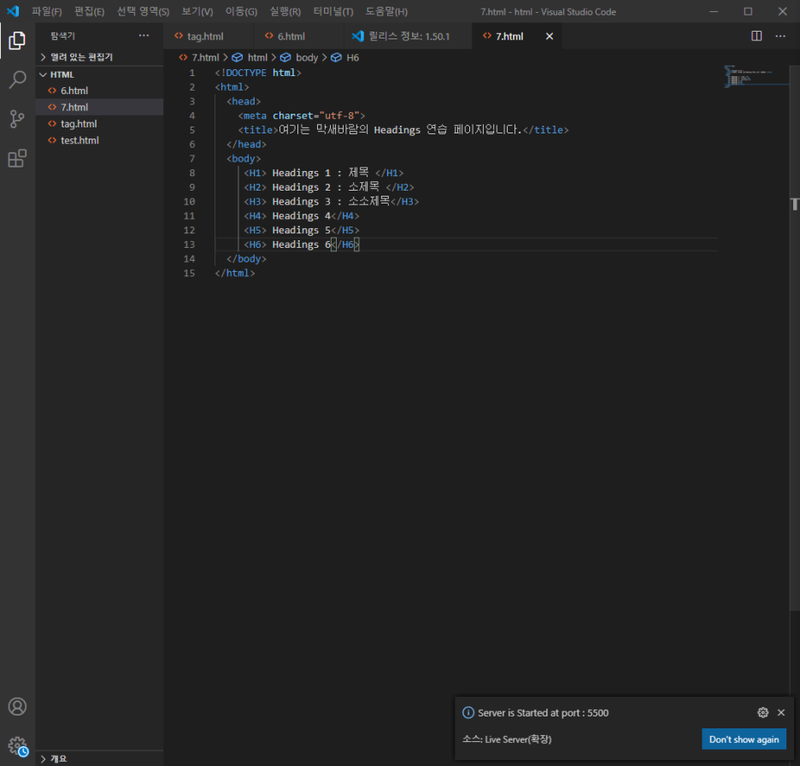Click the Headings 3 line text
This screenshot has width=800, height=766.
click(x=331, y=202)
